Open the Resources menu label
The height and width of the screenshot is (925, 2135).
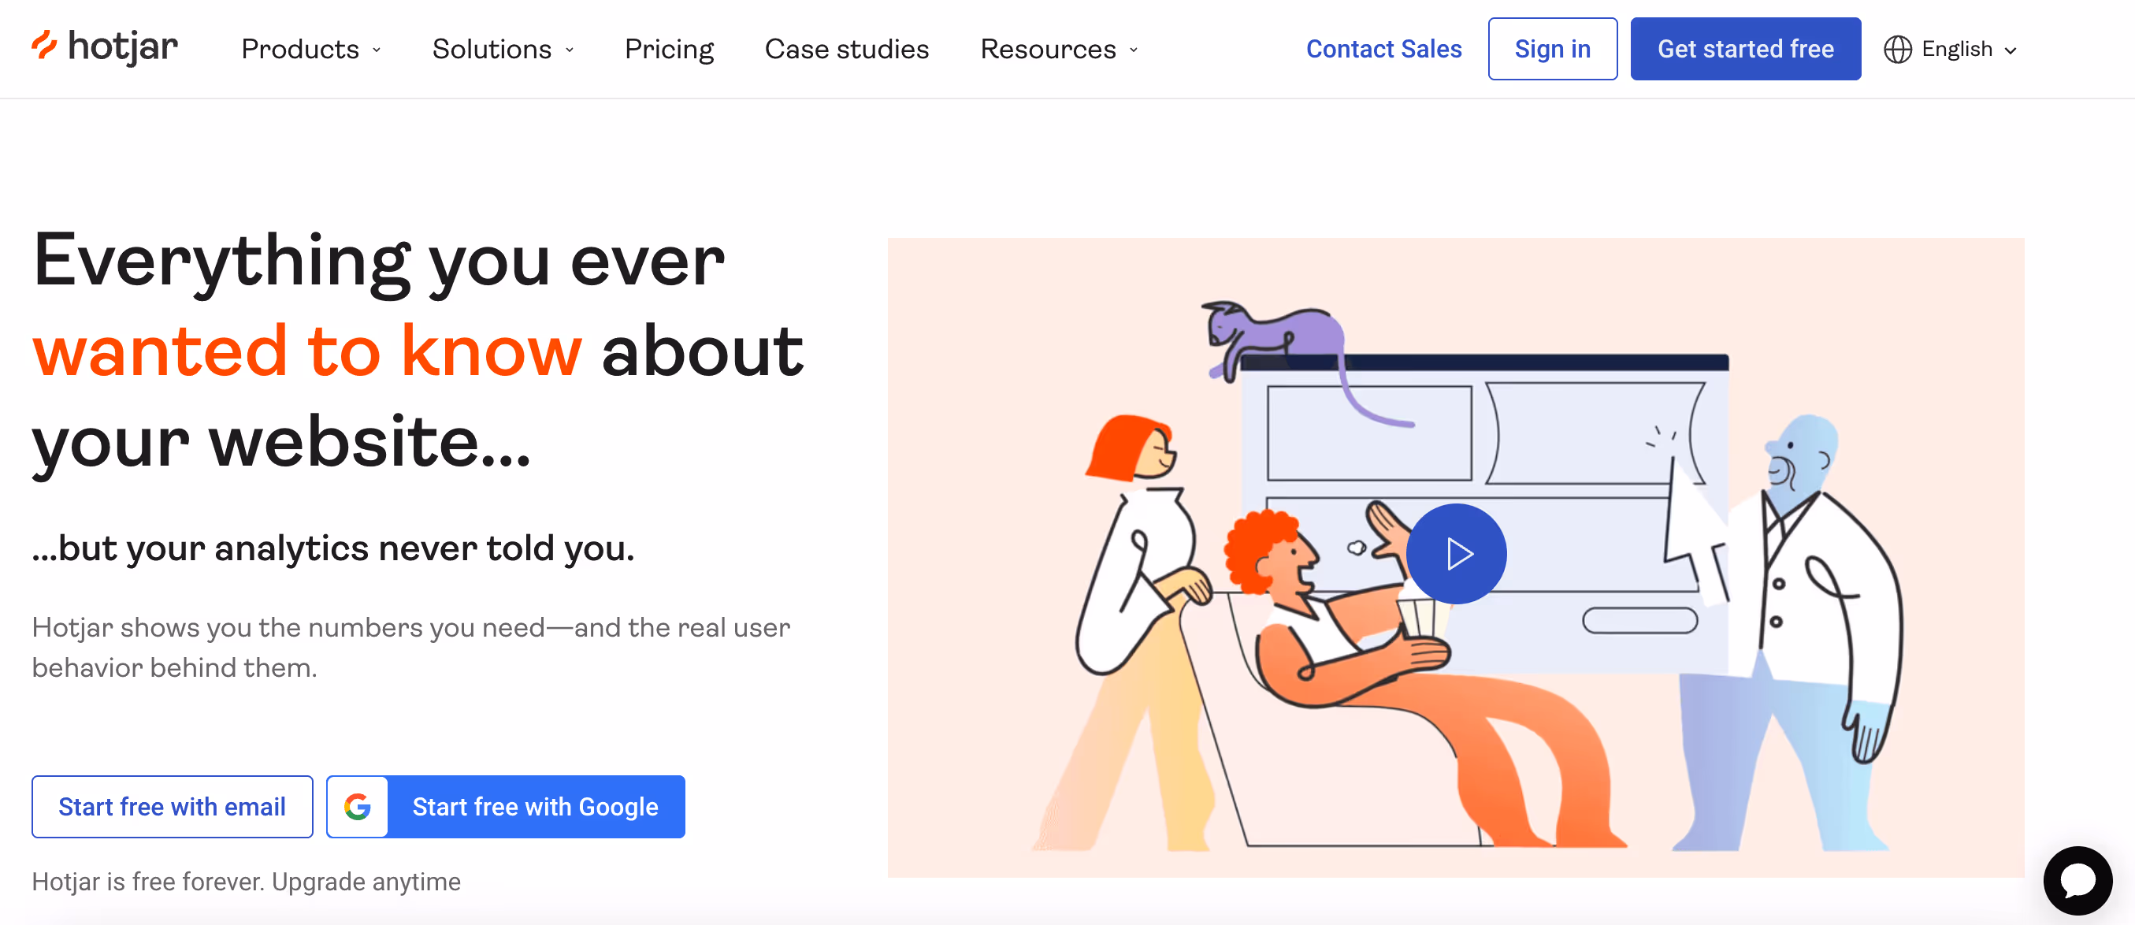(1048, 49)
